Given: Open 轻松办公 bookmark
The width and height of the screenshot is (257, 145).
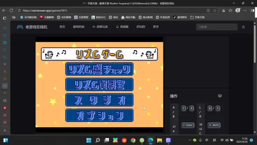Looking at the screenshot, I should (99, 17).
